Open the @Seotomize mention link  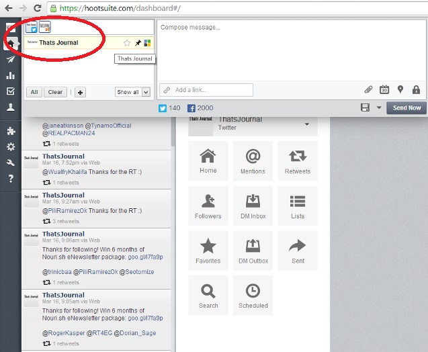[x=136, y=272]
